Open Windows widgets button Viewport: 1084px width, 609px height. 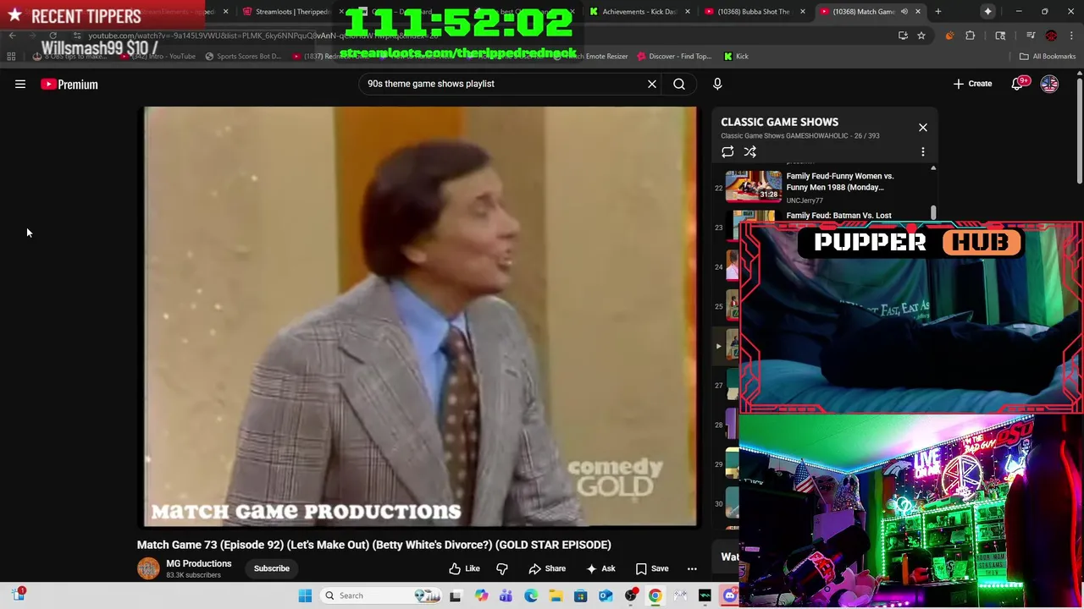[x=18, y=595]
